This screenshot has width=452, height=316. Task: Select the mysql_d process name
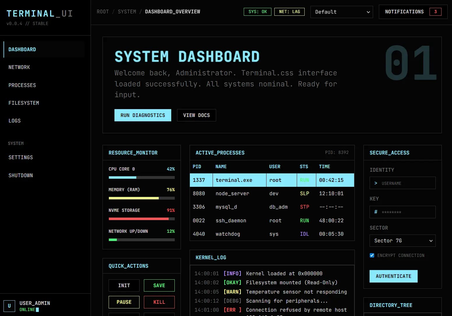pos(226,207)
